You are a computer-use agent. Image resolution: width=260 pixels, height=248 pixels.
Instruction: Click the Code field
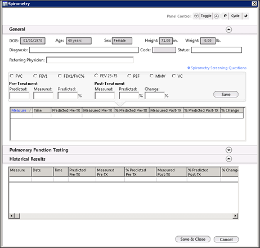click(x=164, y=50)
